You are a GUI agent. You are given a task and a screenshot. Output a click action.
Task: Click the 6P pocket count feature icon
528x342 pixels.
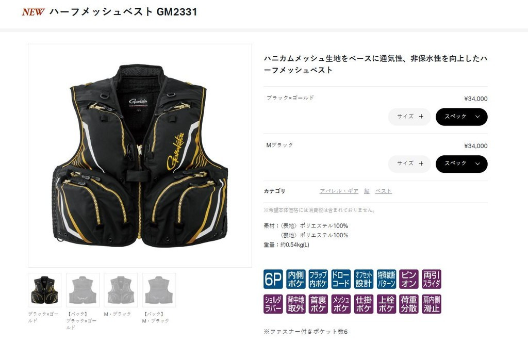point(273,279)
